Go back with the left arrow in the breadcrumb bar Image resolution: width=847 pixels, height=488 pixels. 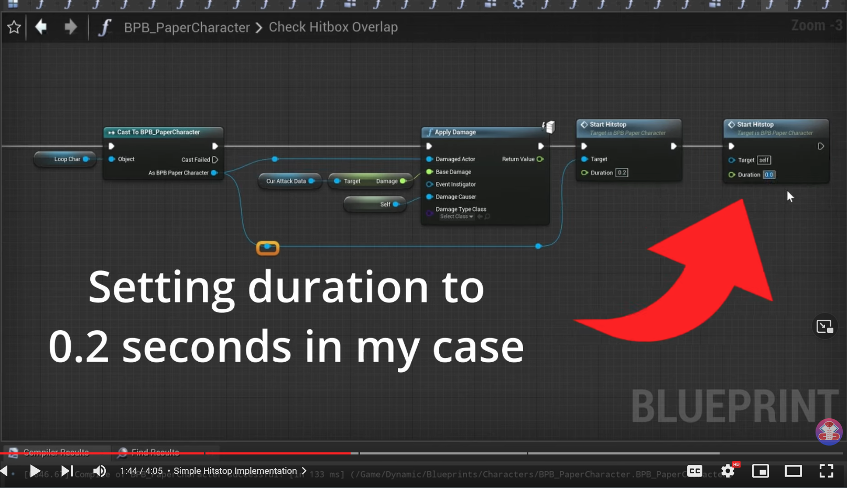point(41,26)
